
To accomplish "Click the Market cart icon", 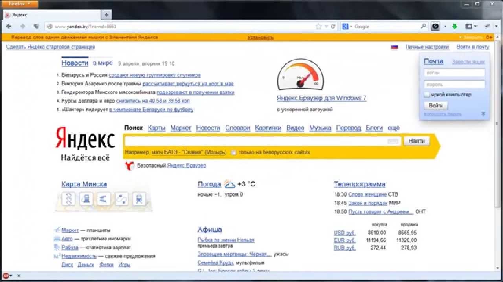I will click(57, 230).
